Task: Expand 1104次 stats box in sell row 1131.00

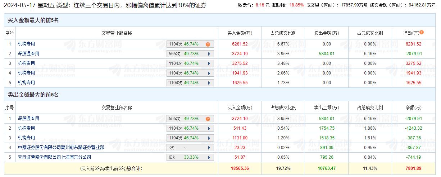Action: [190, 138]
